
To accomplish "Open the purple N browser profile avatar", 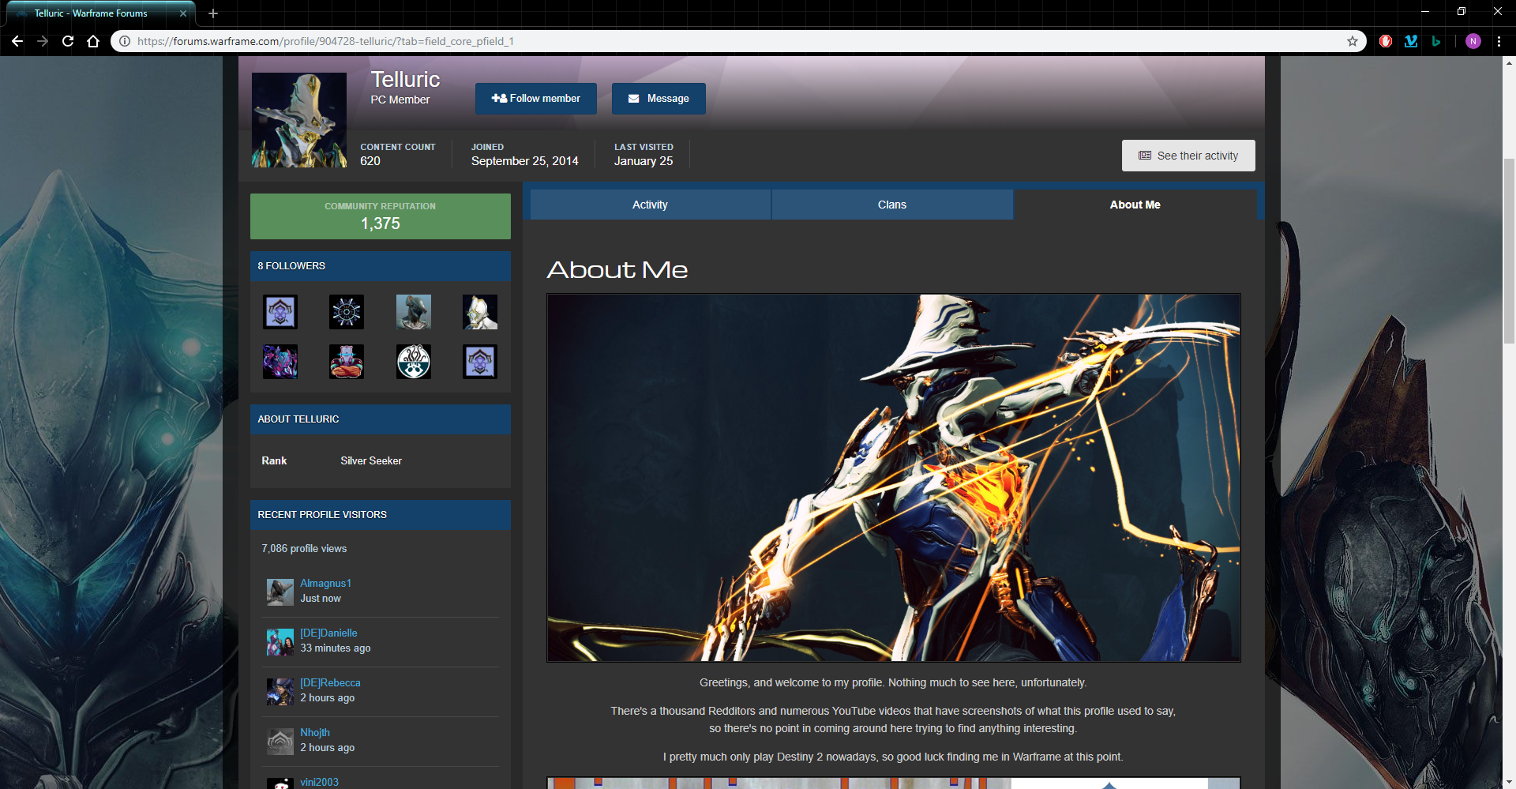I will coord(1473,41).
